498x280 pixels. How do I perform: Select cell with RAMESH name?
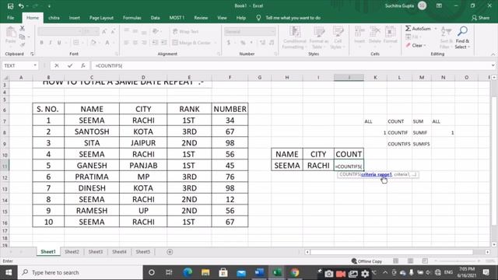coord(92,211)
